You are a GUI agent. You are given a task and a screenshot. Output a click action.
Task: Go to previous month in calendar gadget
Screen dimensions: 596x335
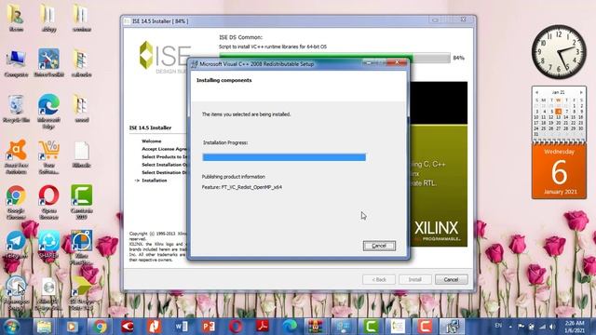point(536,92)
